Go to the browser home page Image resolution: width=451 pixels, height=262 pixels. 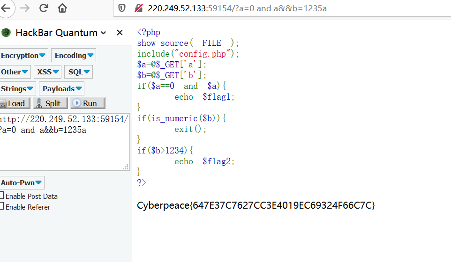[62, 8]
